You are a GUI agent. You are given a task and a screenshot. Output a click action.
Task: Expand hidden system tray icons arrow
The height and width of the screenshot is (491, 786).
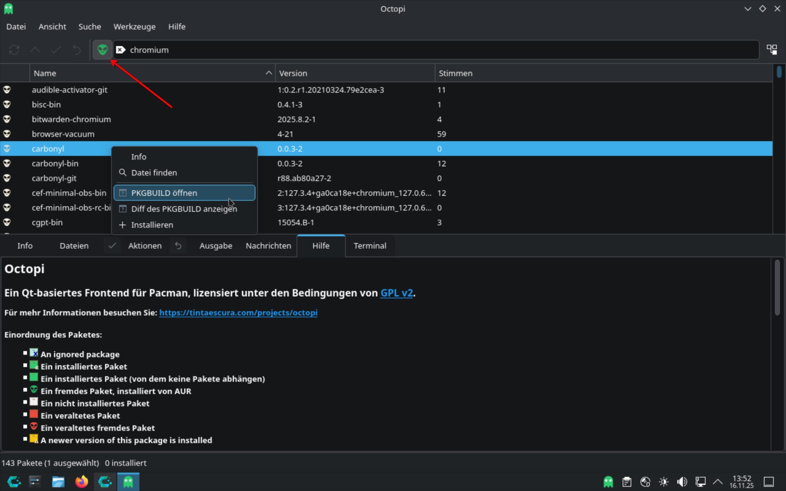(718, 481)
